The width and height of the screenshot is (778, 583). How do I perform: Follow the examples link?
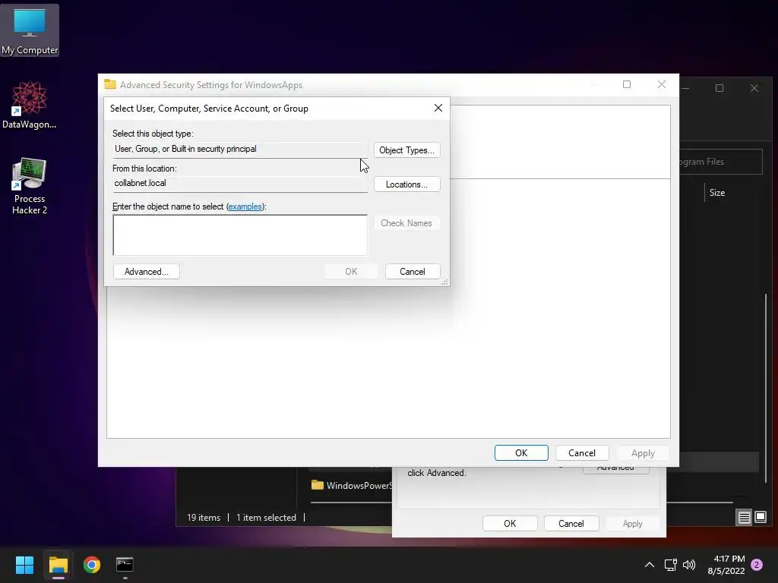(245, 206)
